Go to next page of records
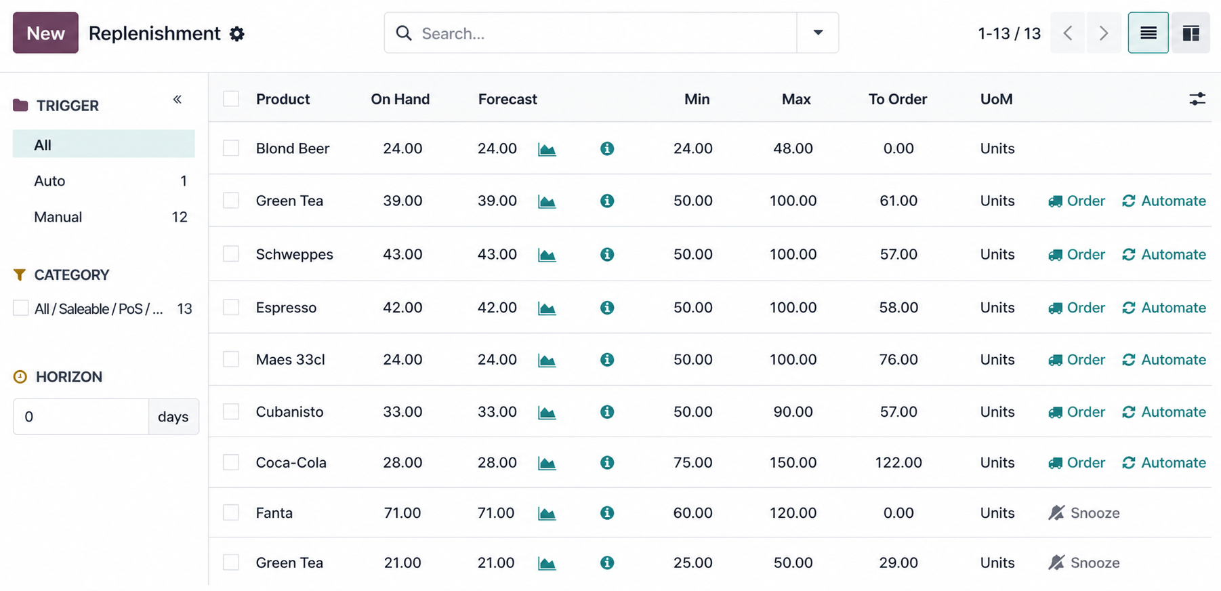This screenshot has width=1221, height=591. click(1103, 33)
